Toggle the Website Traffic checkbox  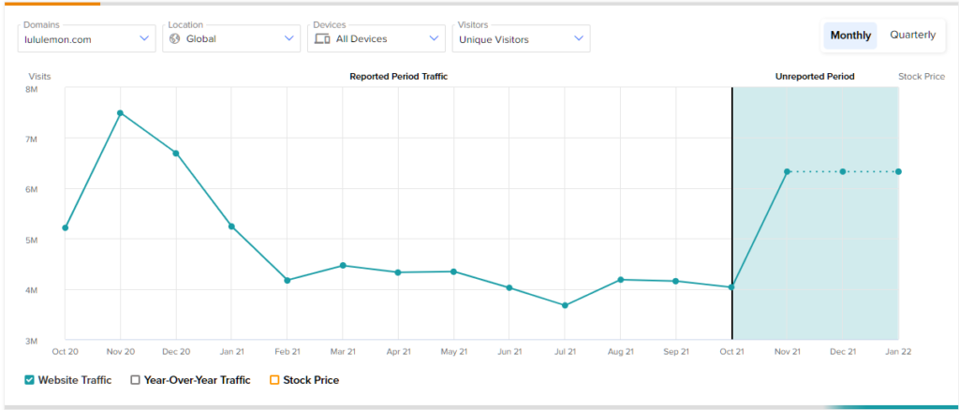pyautogui.click(x=30, y=380)
